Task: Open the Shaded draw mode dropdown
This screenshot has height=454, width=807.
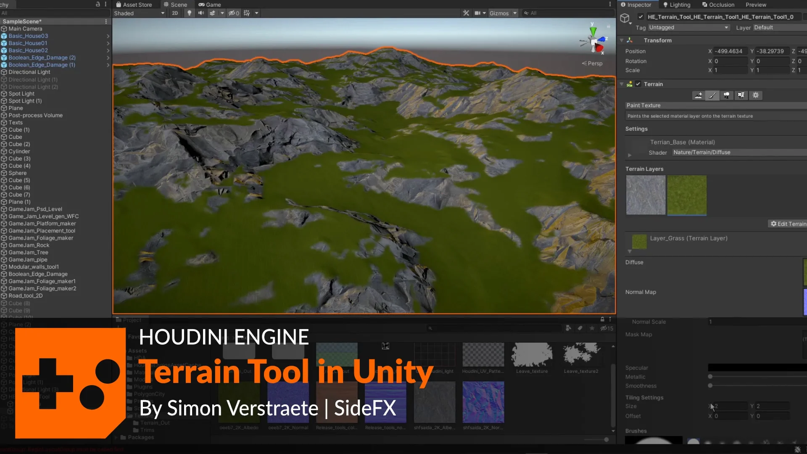Action: point(139,13)
